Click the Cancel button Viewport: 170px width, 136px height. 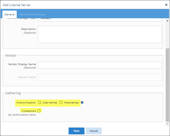click(x=94, y=131)
